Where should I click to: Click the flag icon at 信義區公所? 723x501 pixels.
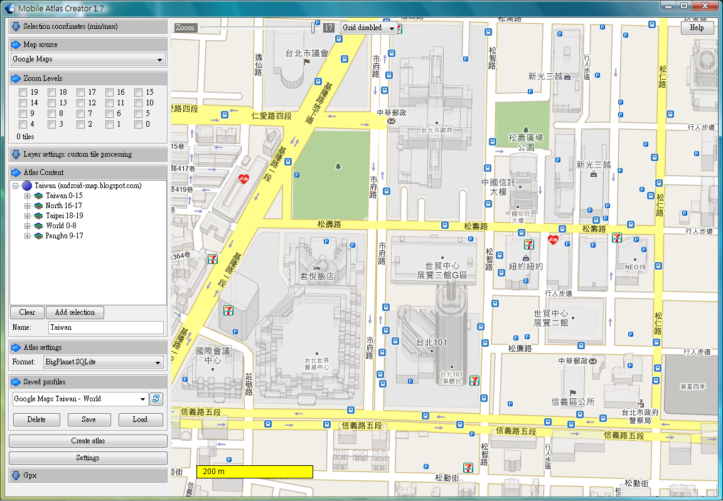(x=572, y=393)
